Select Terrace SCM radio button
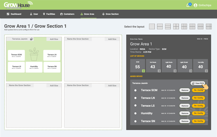Viewport: 217px width, 137px height. (x=135, y=91)
